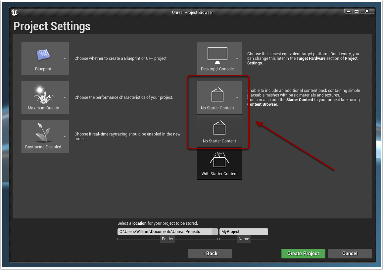Open the Raytracing Disabled dropdown arrow
383x270 pixels.
tap(65, 136)
